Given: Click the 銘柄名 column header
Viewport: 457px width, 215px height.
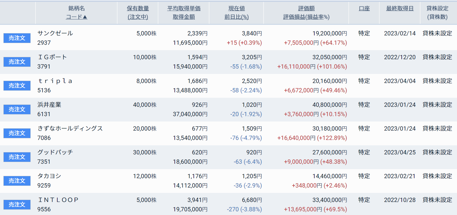Looking at the screenshot, I should click(76, 8).
